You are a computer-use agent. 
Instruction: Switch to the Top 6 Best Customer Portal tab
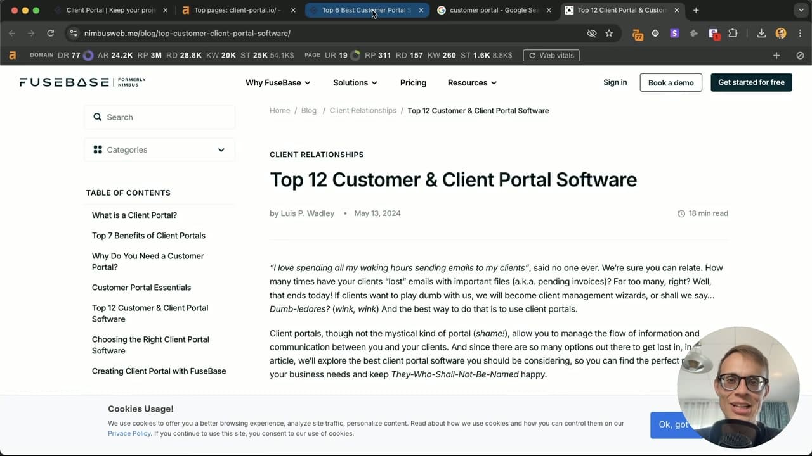tap(366, 10)
